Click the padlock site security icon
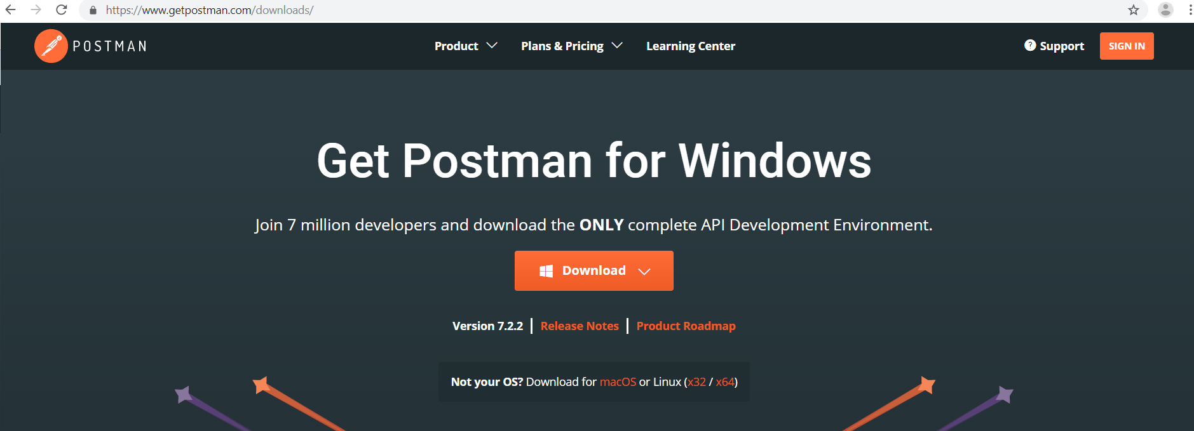 [x=93, y=10]
